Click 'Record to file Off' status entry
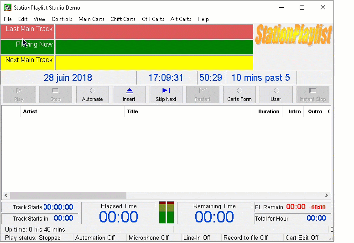Image resolution: width=354 pixels, height=243 pixels. 245,238
